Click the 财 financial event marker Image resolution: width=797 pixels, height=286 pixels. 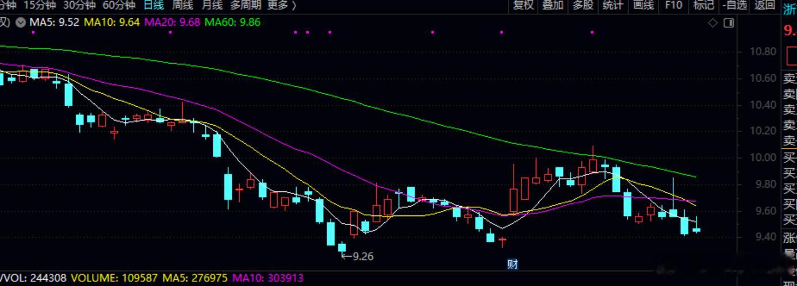coord(512,264)
